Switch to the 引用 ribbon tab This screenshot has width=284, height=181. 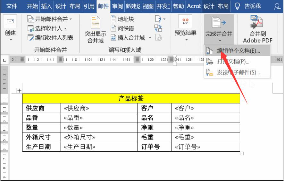[x=89, y=6]
